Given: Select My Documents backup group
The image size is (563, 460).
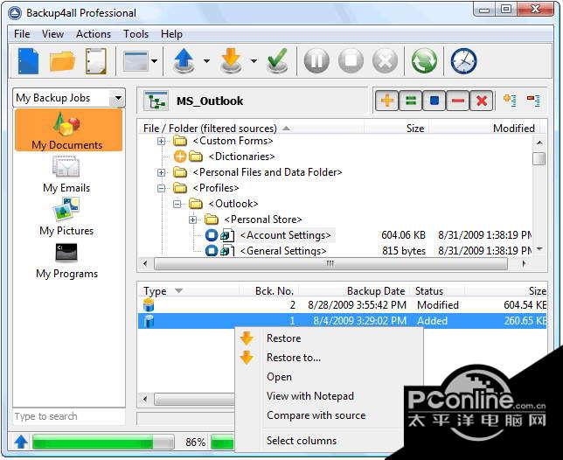Looking at the screenshot, I should [68, 130].
